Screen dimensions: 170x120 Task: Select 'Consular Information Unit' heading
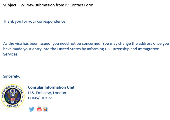pyautogui.click(x=51, y=87)
